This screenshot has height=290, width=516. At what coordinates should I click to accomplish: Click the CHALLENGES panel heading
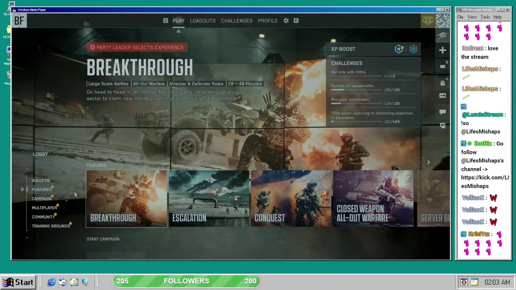click(x=347, y=63)
